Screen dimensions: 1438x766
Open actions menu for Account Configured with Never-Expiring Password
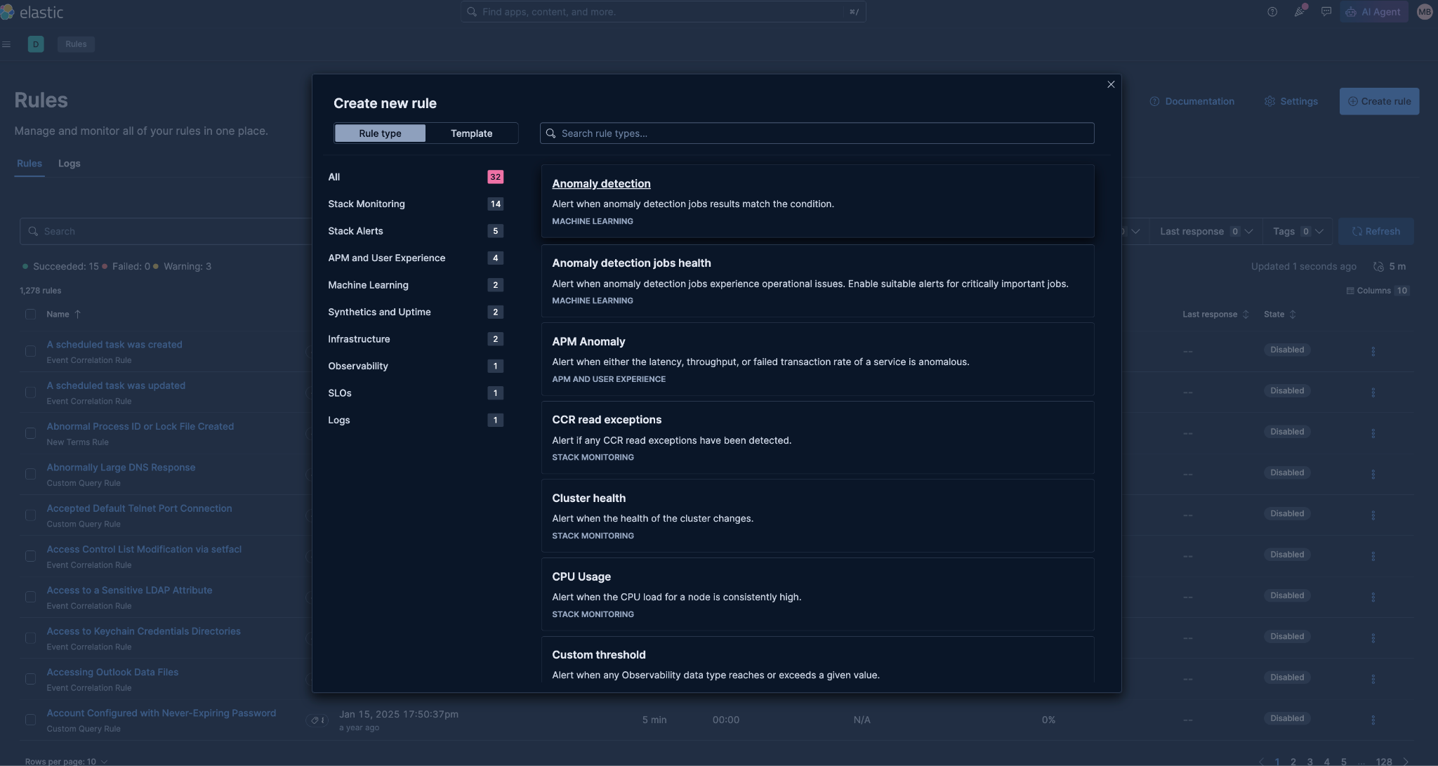click(1373, 720)
